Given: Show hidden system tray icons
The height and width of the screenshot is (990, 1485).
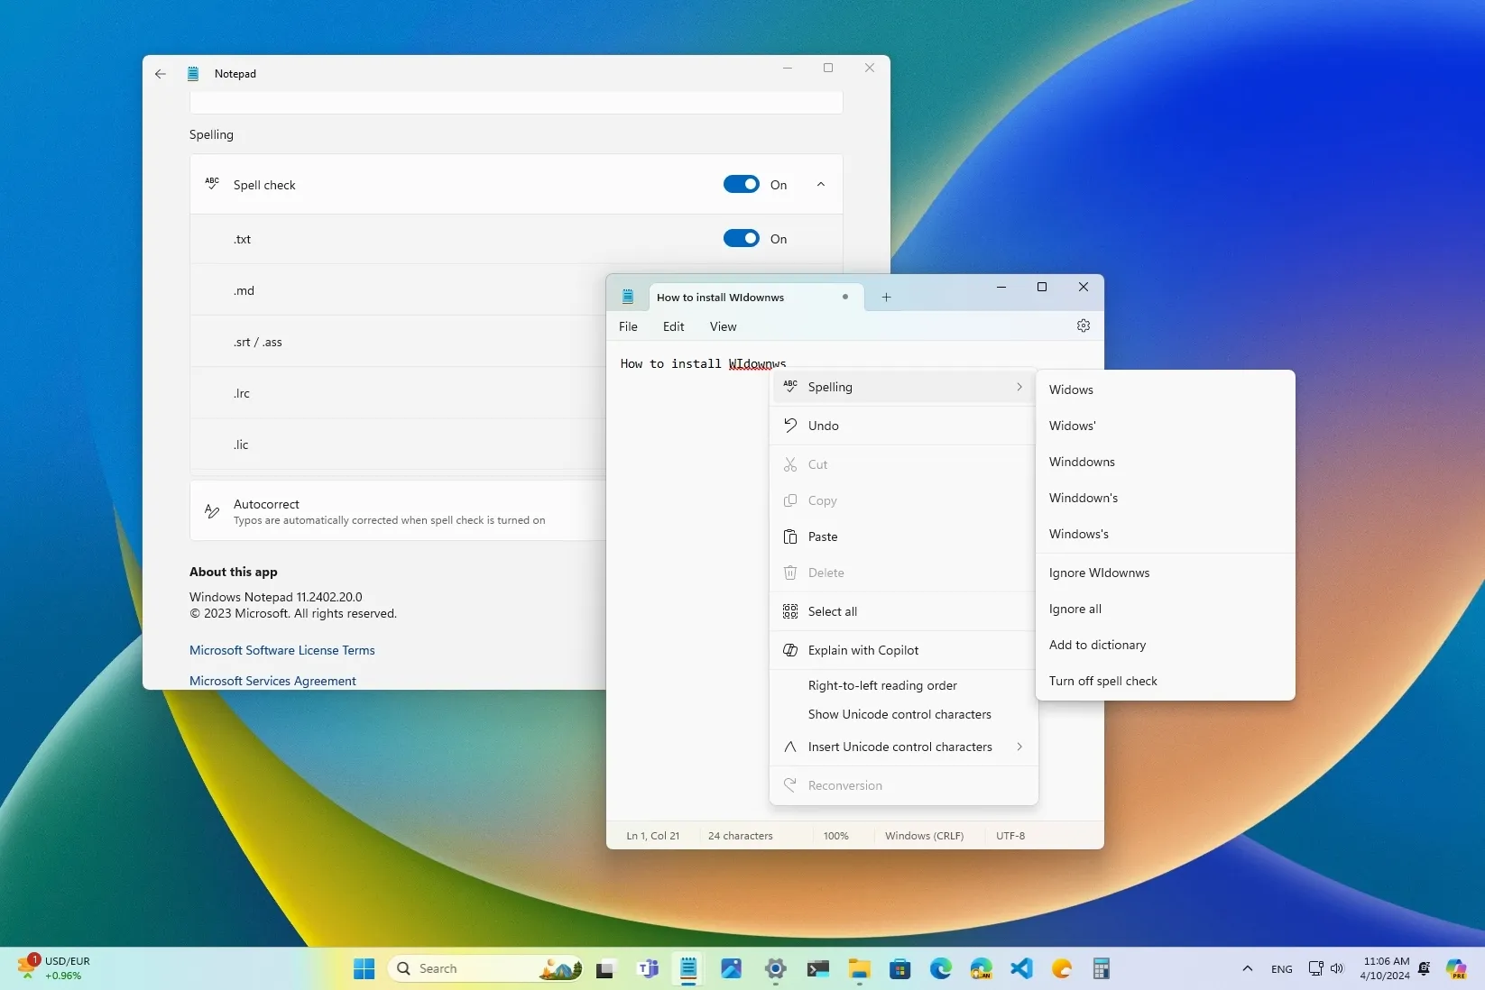Looking at the screenshot, I should 1247,968.
